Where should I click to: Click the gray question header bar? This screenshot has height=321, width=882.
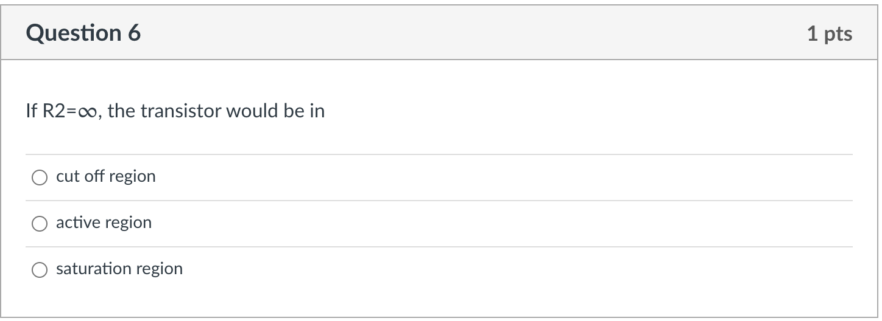(x=441, y=33)
